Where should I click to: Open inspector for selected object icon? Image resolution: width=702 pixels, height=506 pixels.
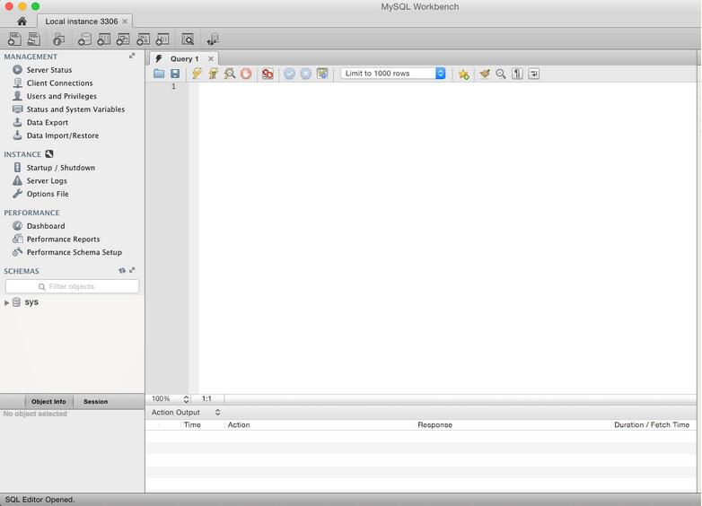pos(58,39)
